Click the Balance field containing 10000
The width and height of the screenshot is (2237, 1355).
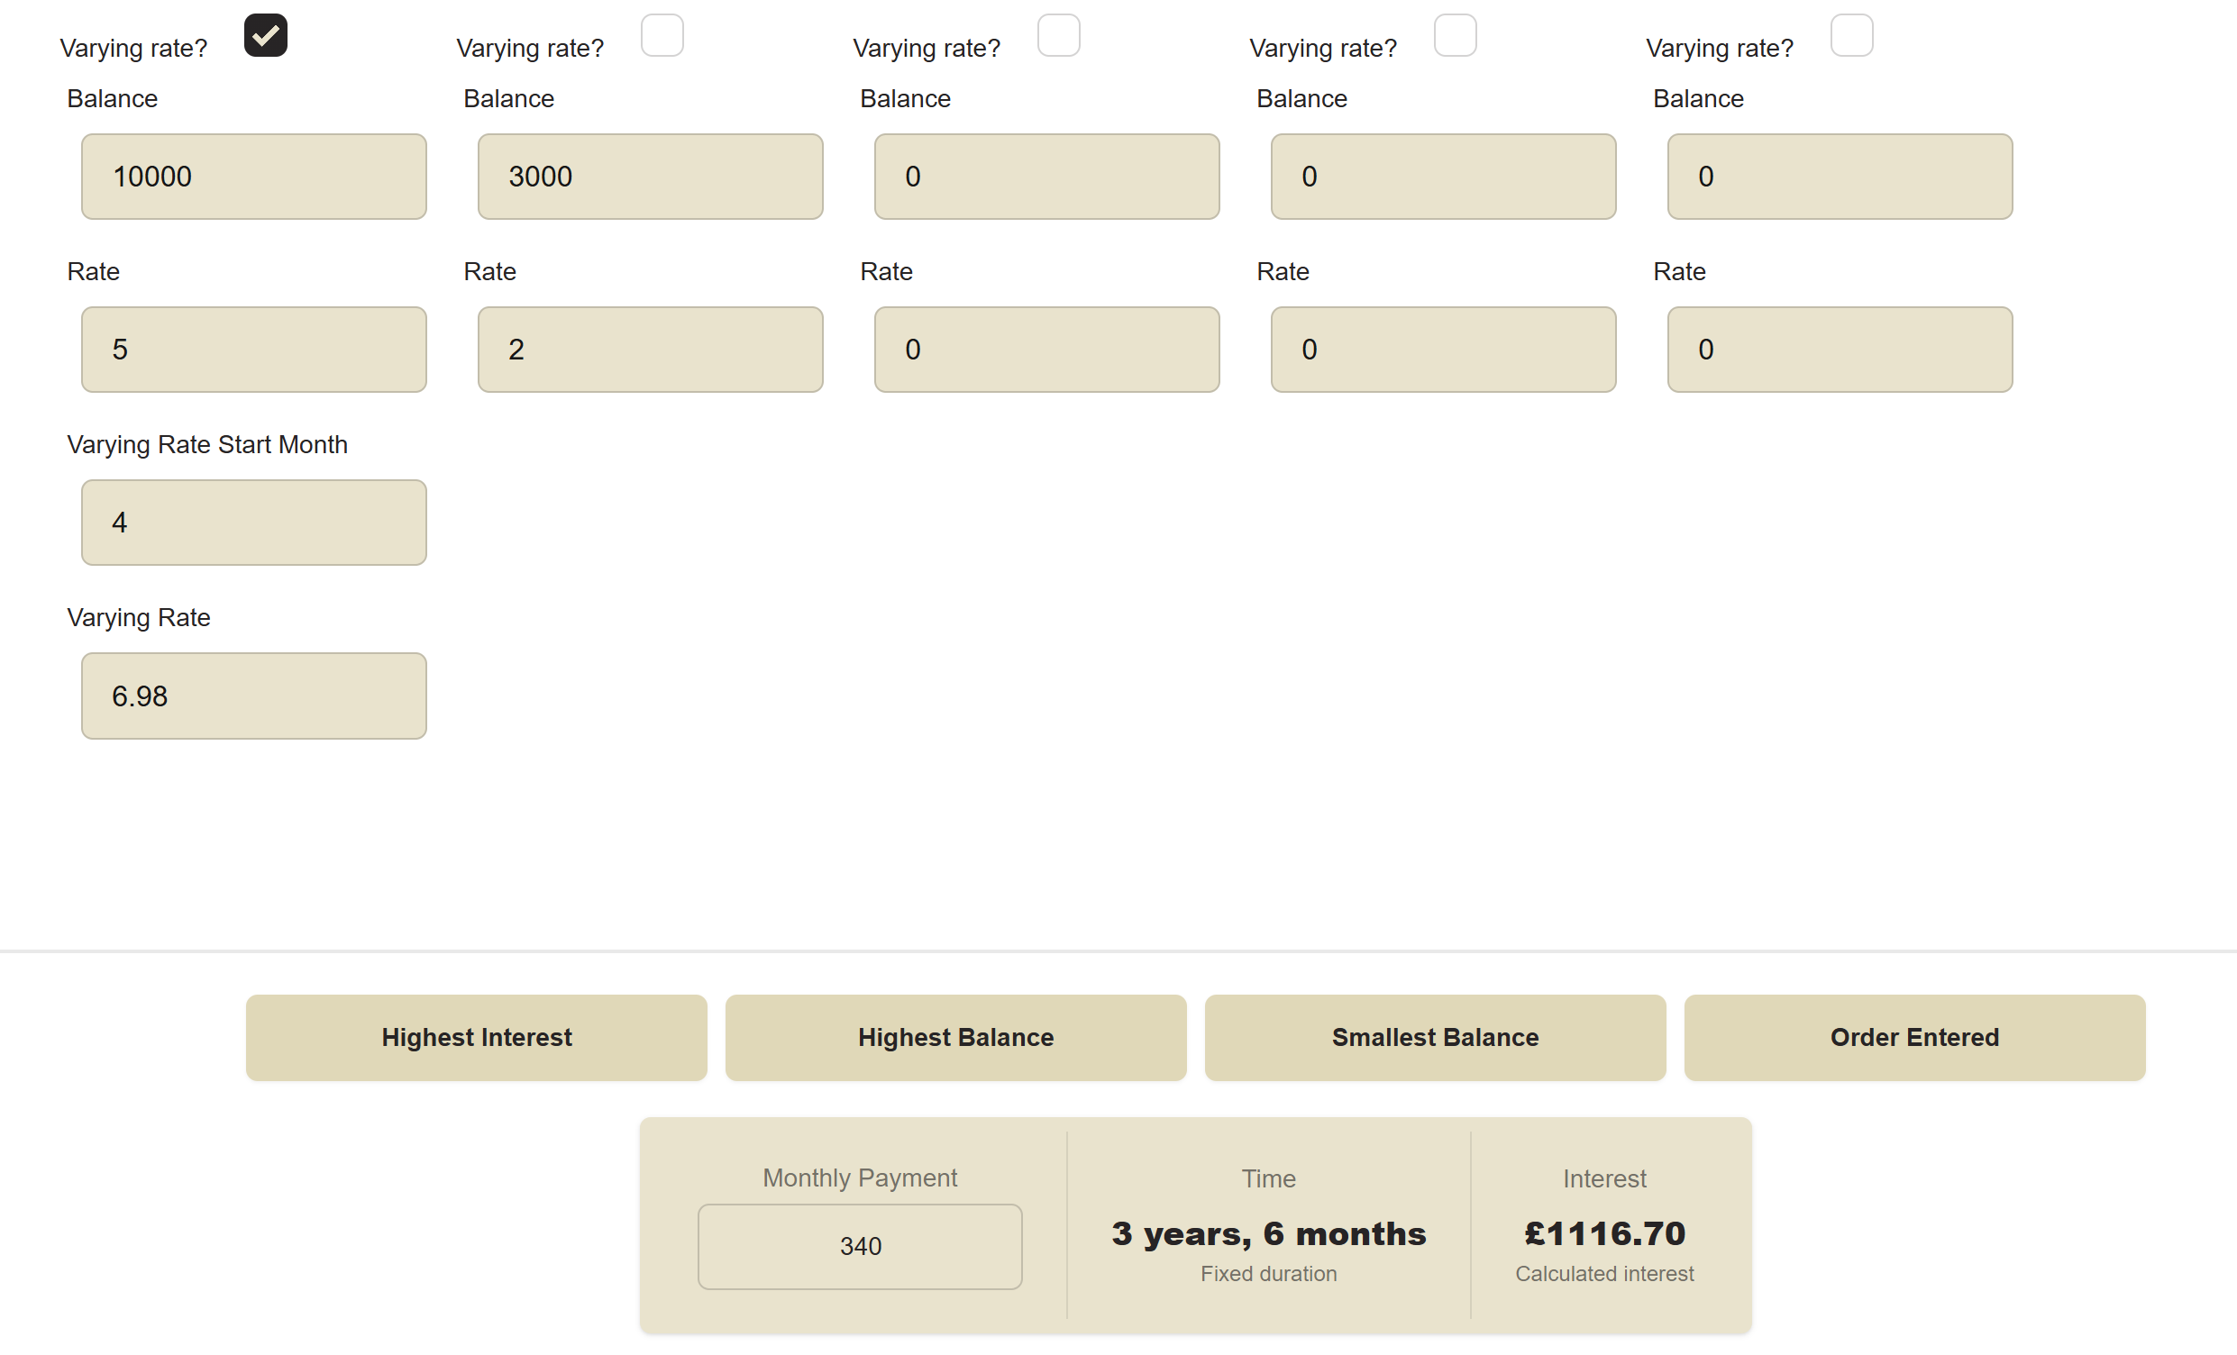click(253, 176)
